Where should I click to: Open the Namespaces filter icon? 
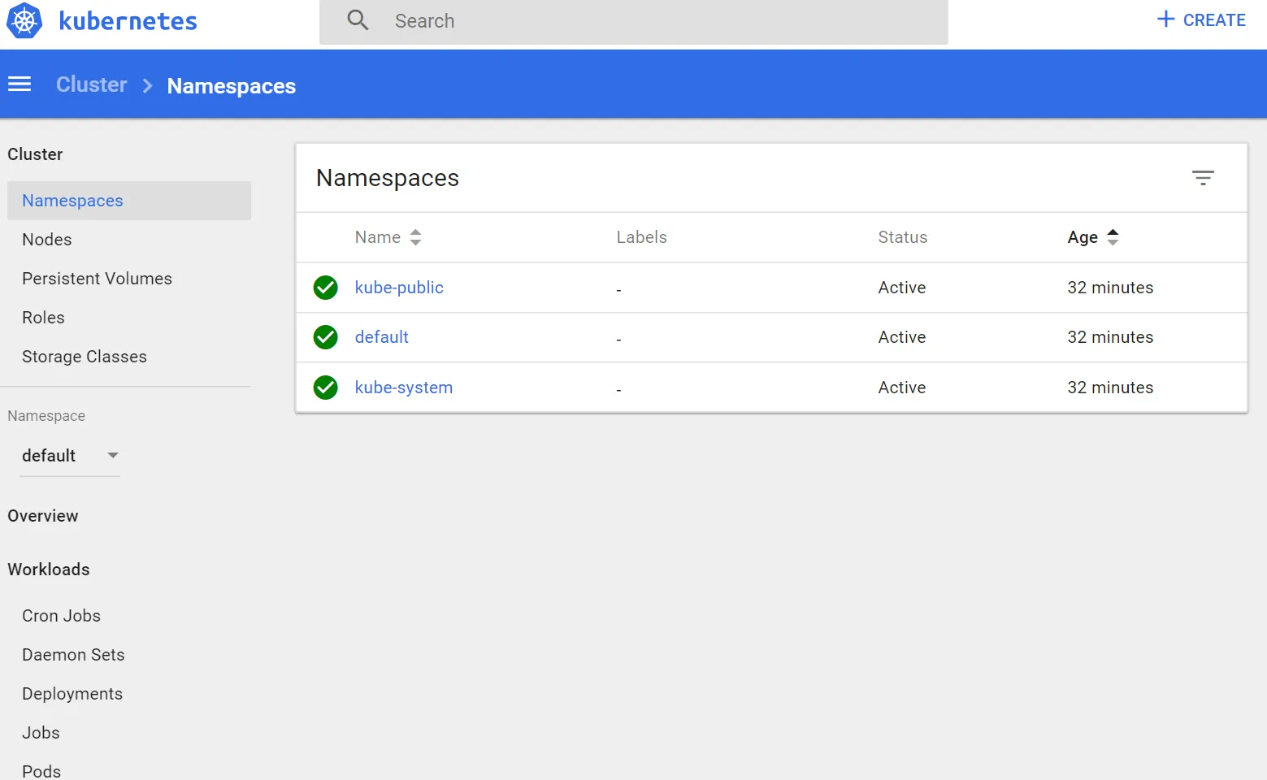tap(1203, 178)
